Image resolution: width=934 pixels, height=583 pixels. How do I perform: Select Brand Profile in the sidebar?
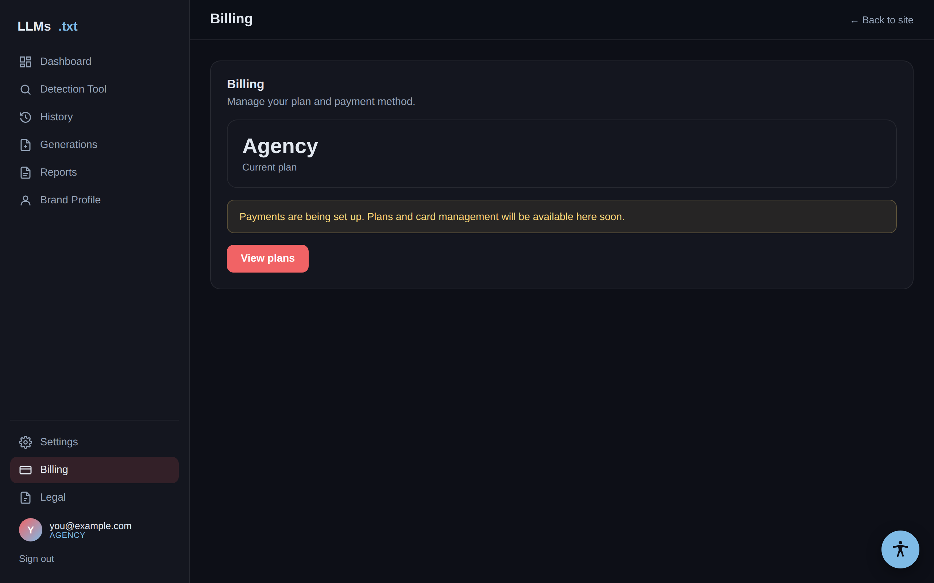click(94, 200)
